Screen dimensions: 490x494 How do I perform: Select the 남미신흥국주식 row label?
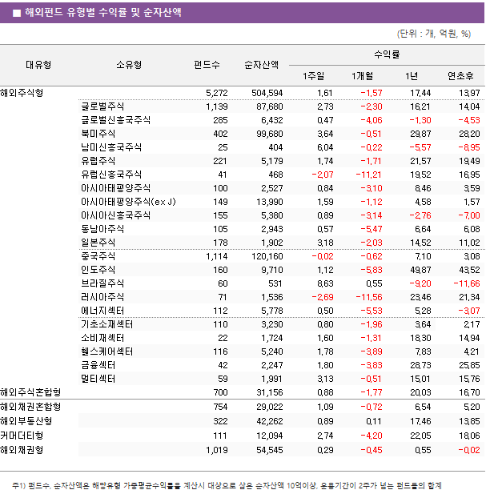[111, 147]
